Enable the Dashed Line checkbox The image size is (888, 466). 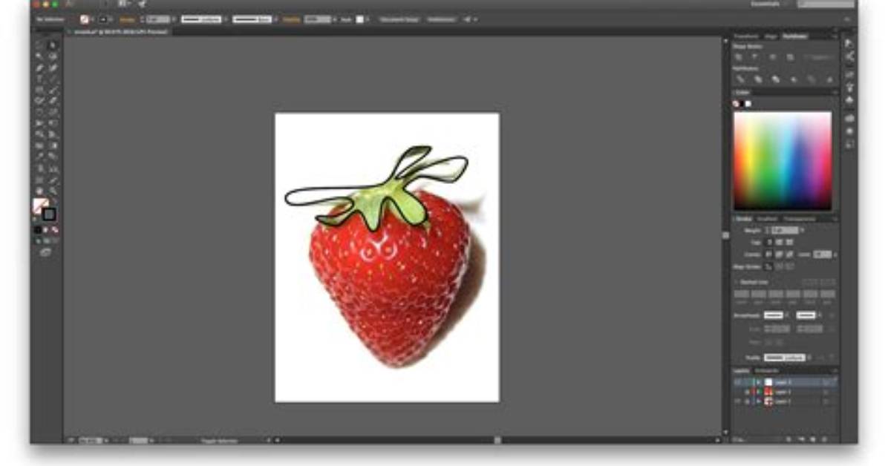coord(737,282)
